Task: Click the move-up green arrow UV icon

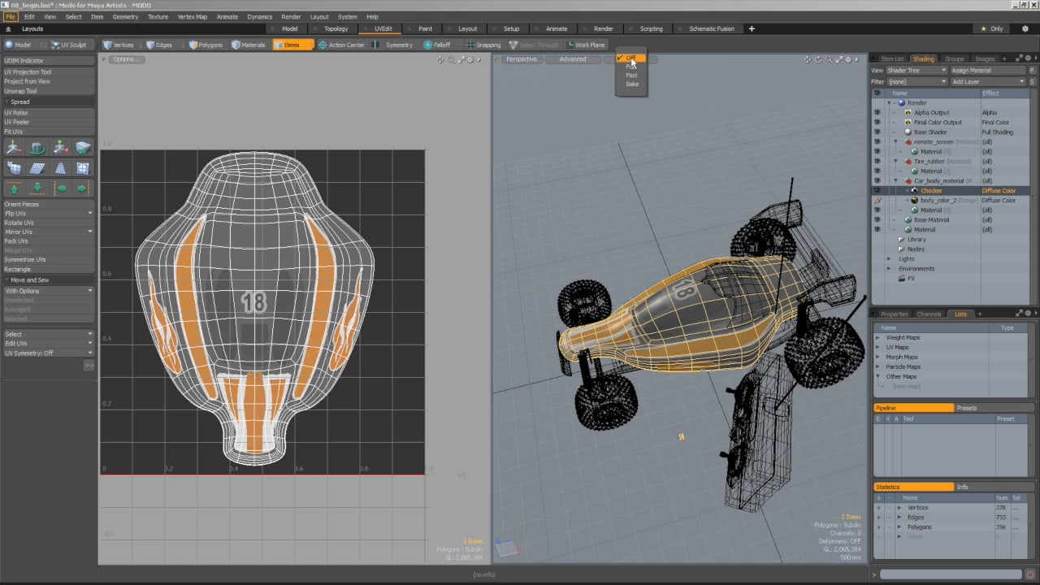Action: [x=14, y=188]
